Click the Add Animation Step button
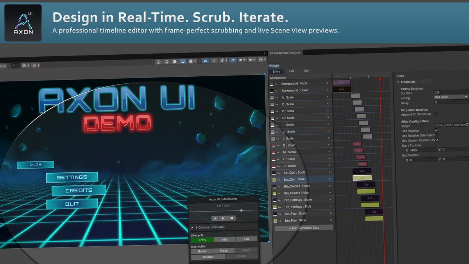This screenshot has width=469, height=264. click(x=304, y=228)
